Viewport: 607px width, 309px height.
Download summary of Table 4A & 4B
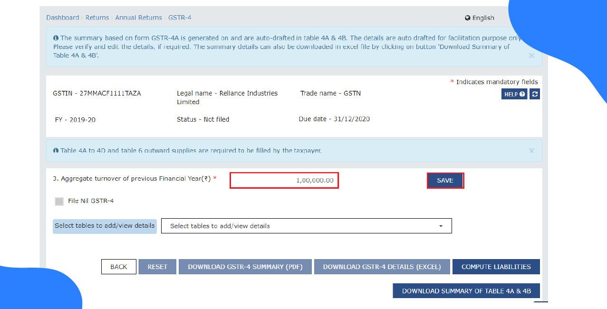tap(466, 290)
